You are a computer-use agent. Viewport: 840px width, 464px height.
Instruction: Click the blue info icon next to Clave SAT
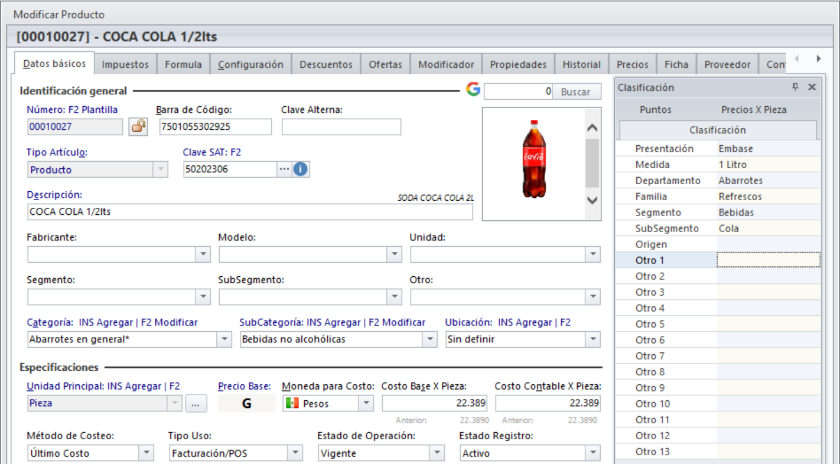tap(301, 169)
